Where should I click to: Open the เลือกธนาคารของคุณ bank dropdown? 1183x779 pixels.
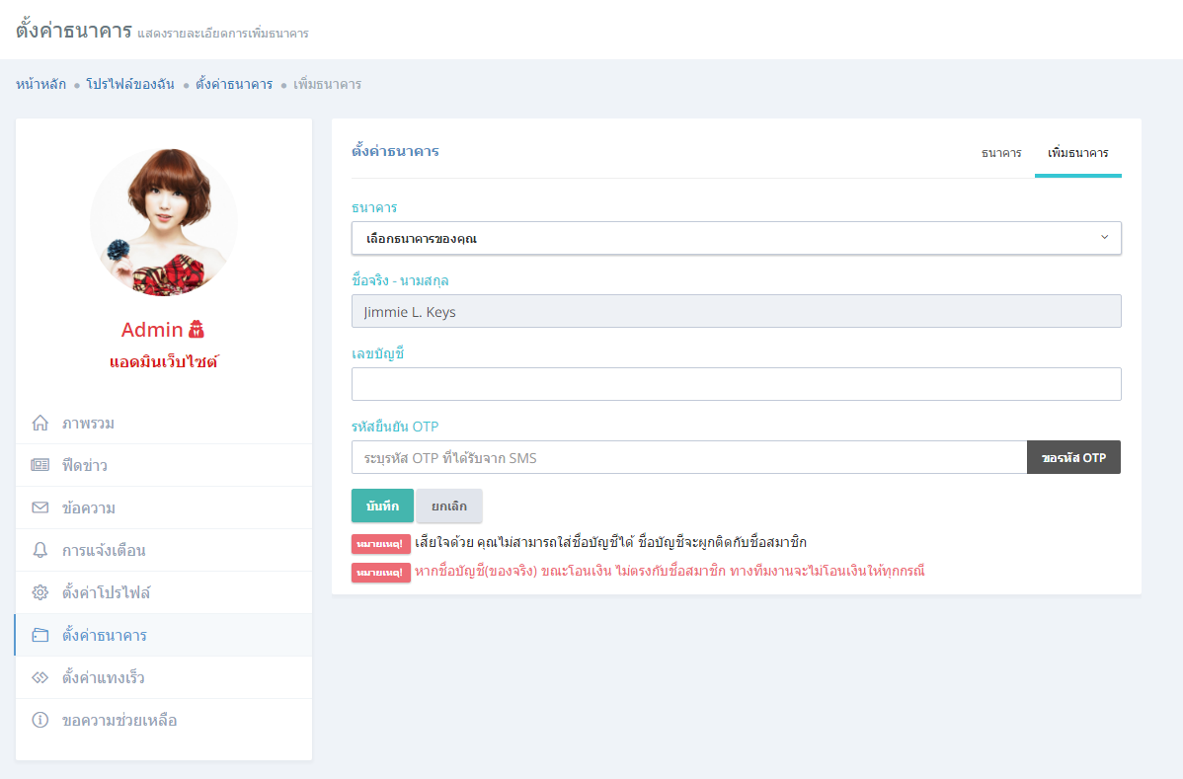[x=736, y=238]
